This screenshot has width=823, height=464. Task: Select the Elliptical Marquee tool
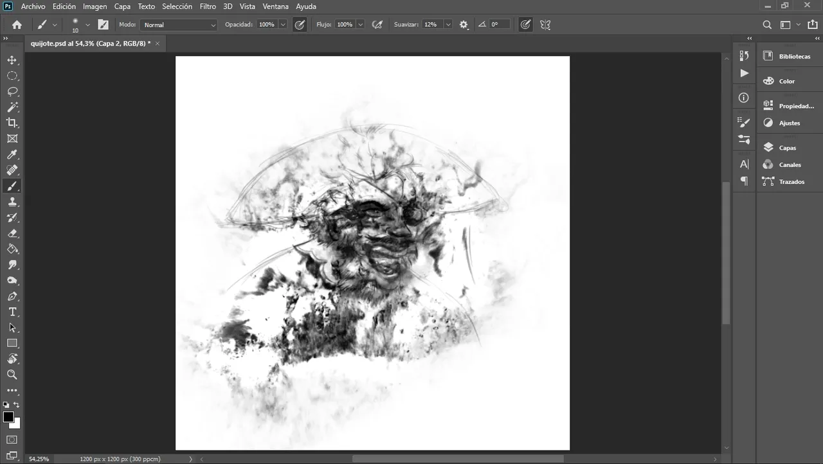tap(12, 76)
